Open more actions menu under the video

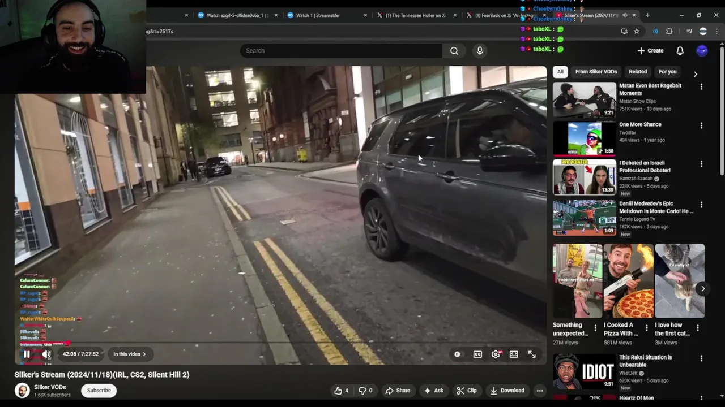point(540,391)
